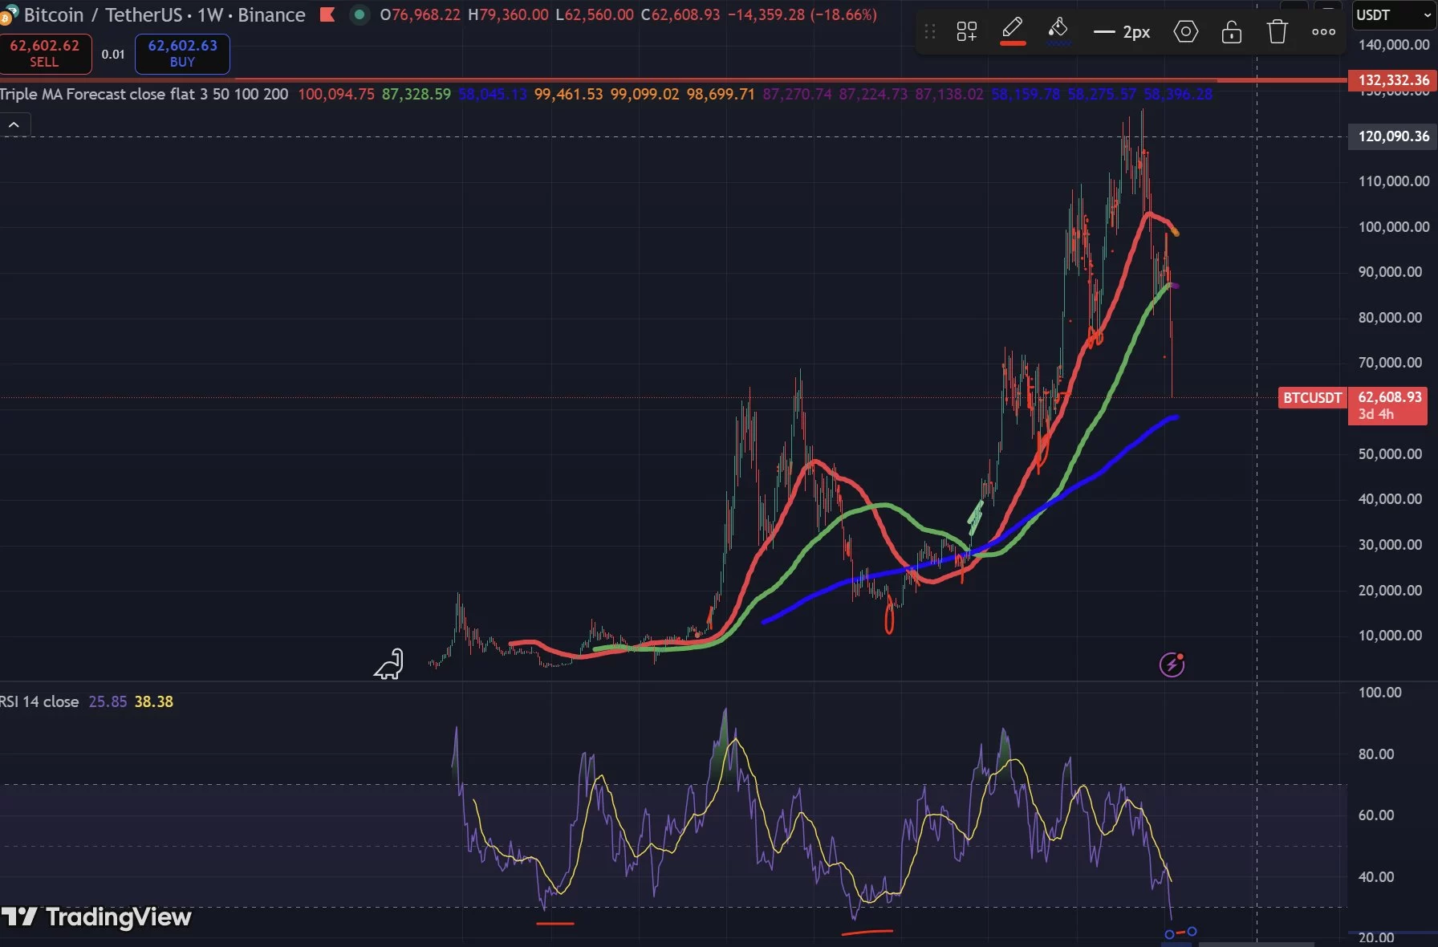
Task: Click the lightning bolt event icon
Action: pos(1172,665)
